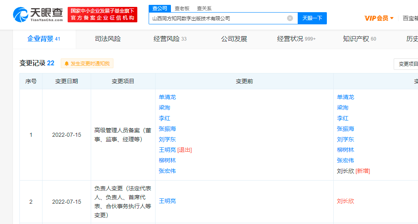Click the 序号 column header
The width and height of the screenshot is (418, 224).
[x=31, y=82]
